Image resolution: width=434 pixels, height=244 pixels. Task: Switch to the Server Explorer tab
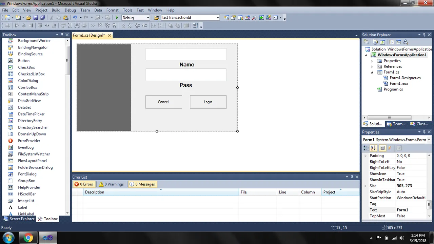(x=19, y=219)
